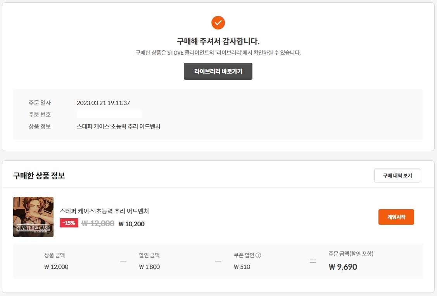
Task: Click the orange checkmark success icon
Action: point(218,22)
